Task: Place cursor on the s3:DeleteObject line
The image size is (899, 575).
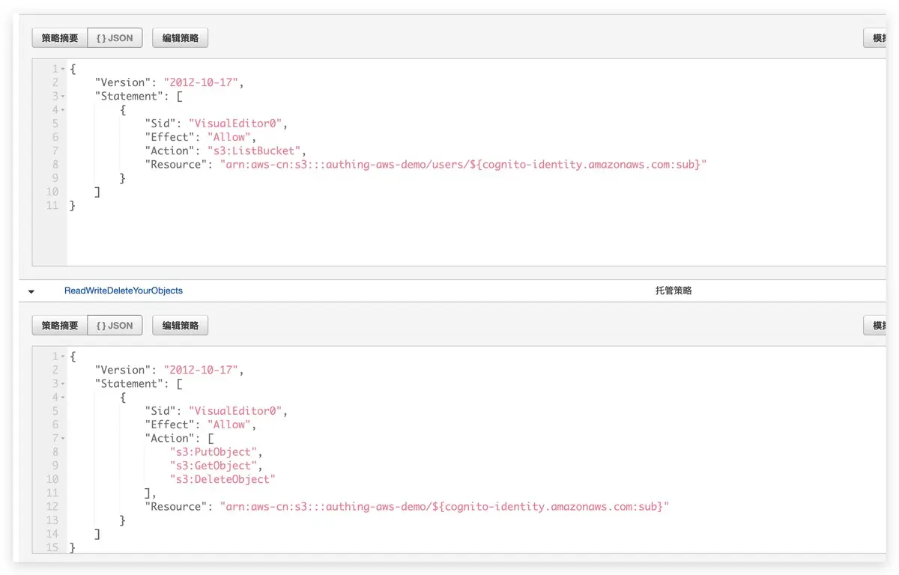Action: tap(223, 479)
